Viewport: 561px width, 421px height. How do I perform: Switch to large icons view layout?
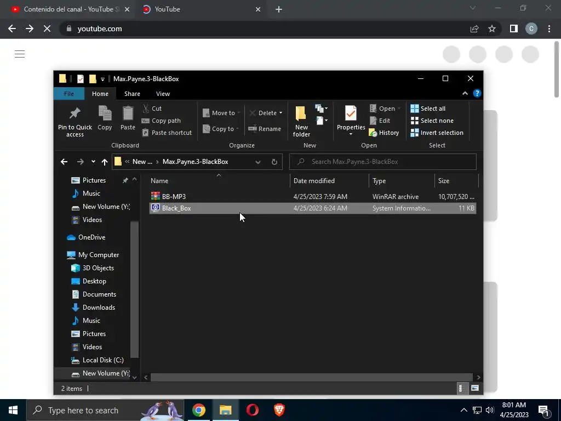point(475,389)
